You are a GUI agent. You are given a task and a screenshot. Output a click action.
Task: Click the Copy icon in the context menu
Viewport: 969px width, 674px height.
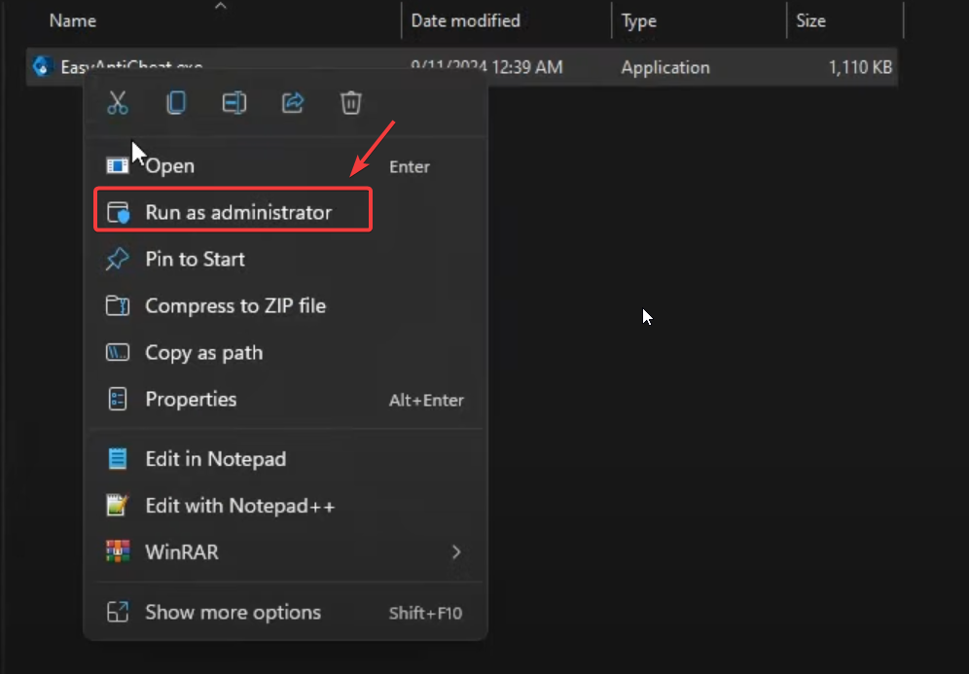tap(176, 103)
